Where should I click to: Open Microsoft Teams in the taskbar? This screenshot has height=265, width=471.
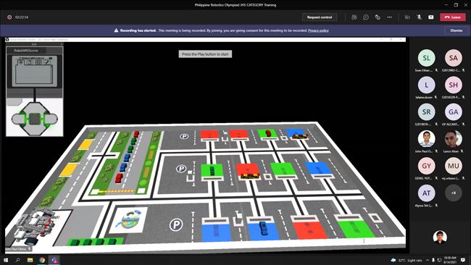[54, 260]
